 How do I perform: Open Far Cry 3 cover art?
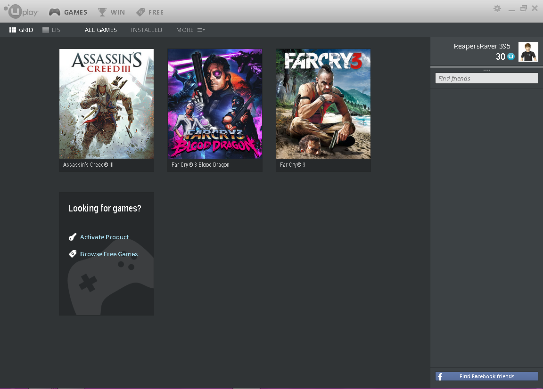[323, 104]
